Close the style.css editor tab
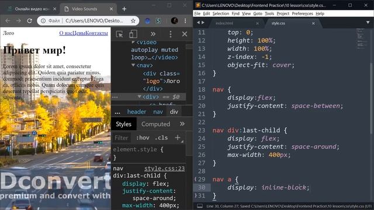 (313, 23)
